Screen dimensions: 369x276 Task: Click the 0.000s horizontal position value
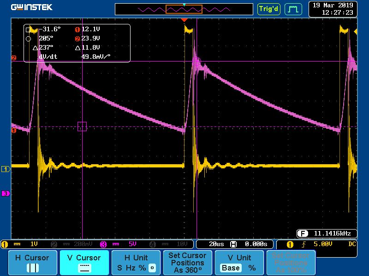click(256, 244)
